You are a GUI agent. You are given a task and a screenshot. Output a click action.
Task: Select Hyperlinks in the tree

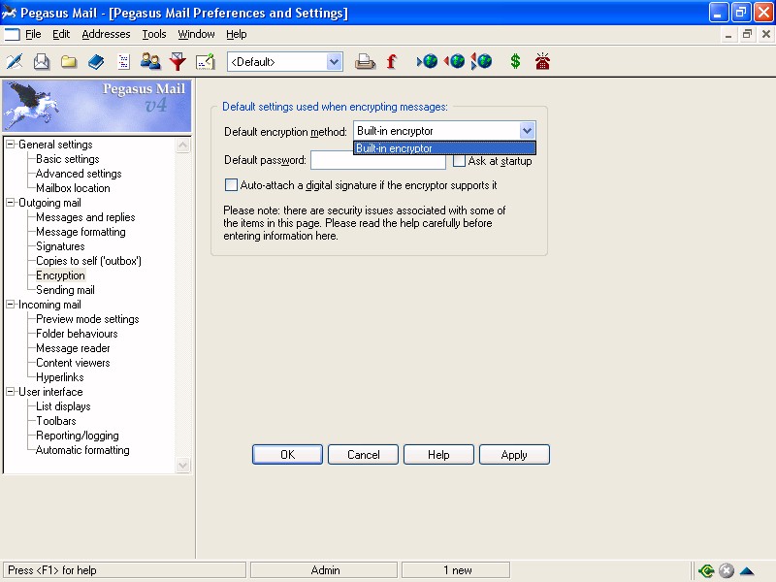click(x=60, y=377)
